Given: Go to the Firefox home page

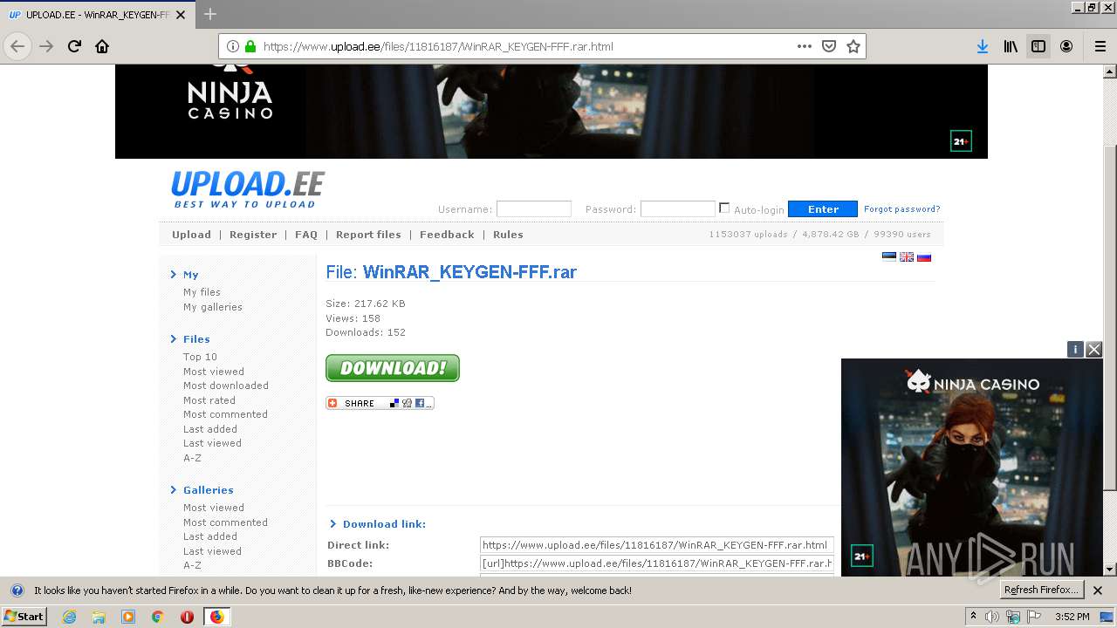Looking at the screenshot, I should pyautogui.click(x=102, y=47).
